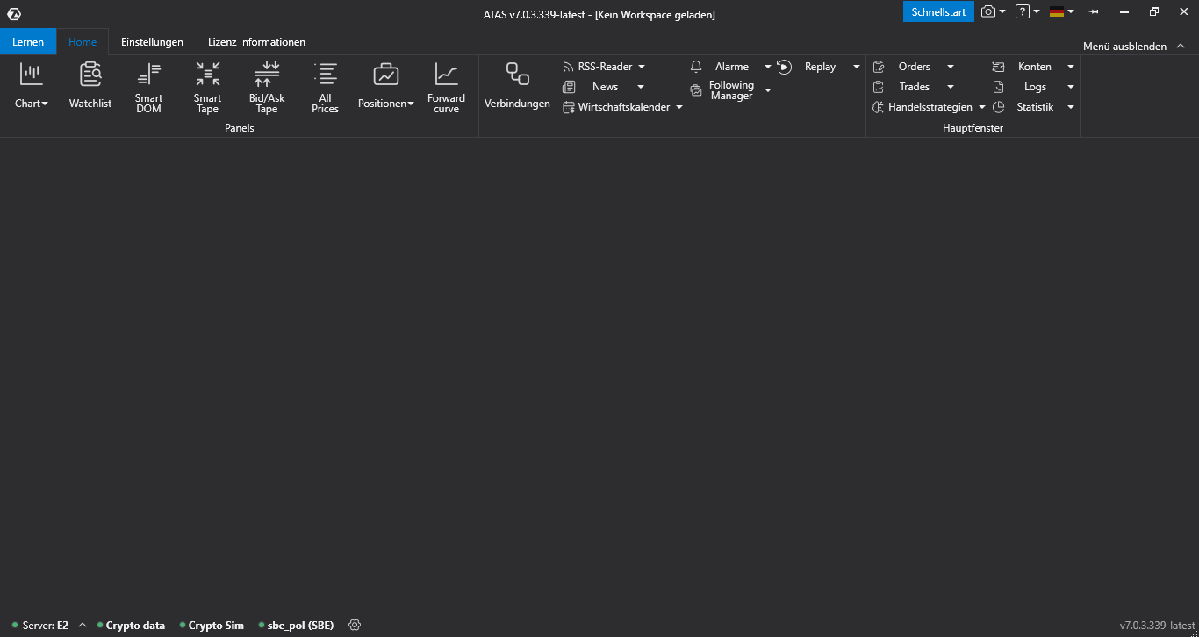Expand the Replay dropdown arrow
The image size is (1199, 637).
click(x=857, y=67)
